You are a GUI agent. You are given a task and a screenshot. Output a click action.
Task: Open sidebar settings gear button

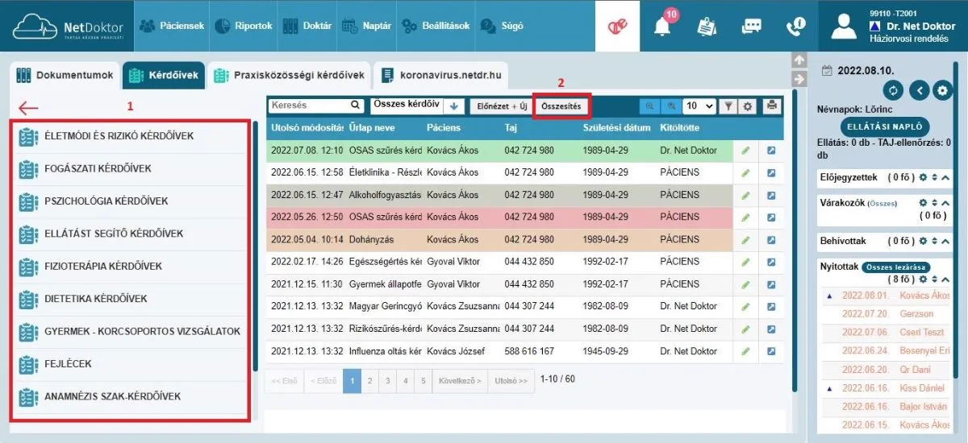tap(942, 90)
